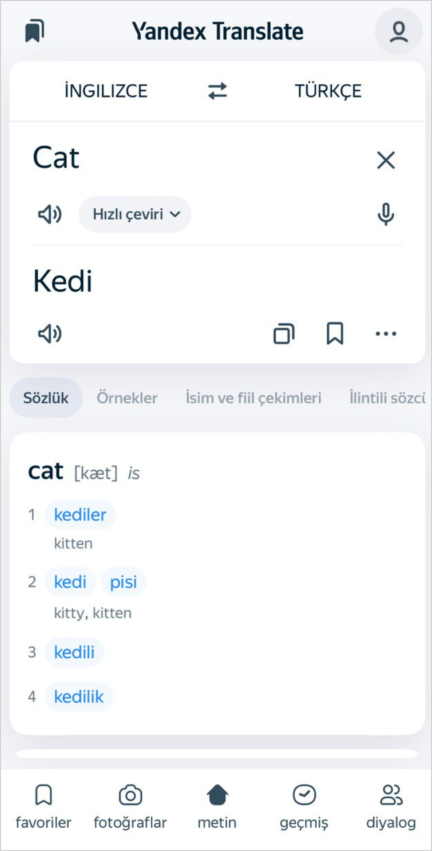Viewport: 432px width, 851px height.
Task: Choose target language Türkçe
Action: [x=328, y=91]
